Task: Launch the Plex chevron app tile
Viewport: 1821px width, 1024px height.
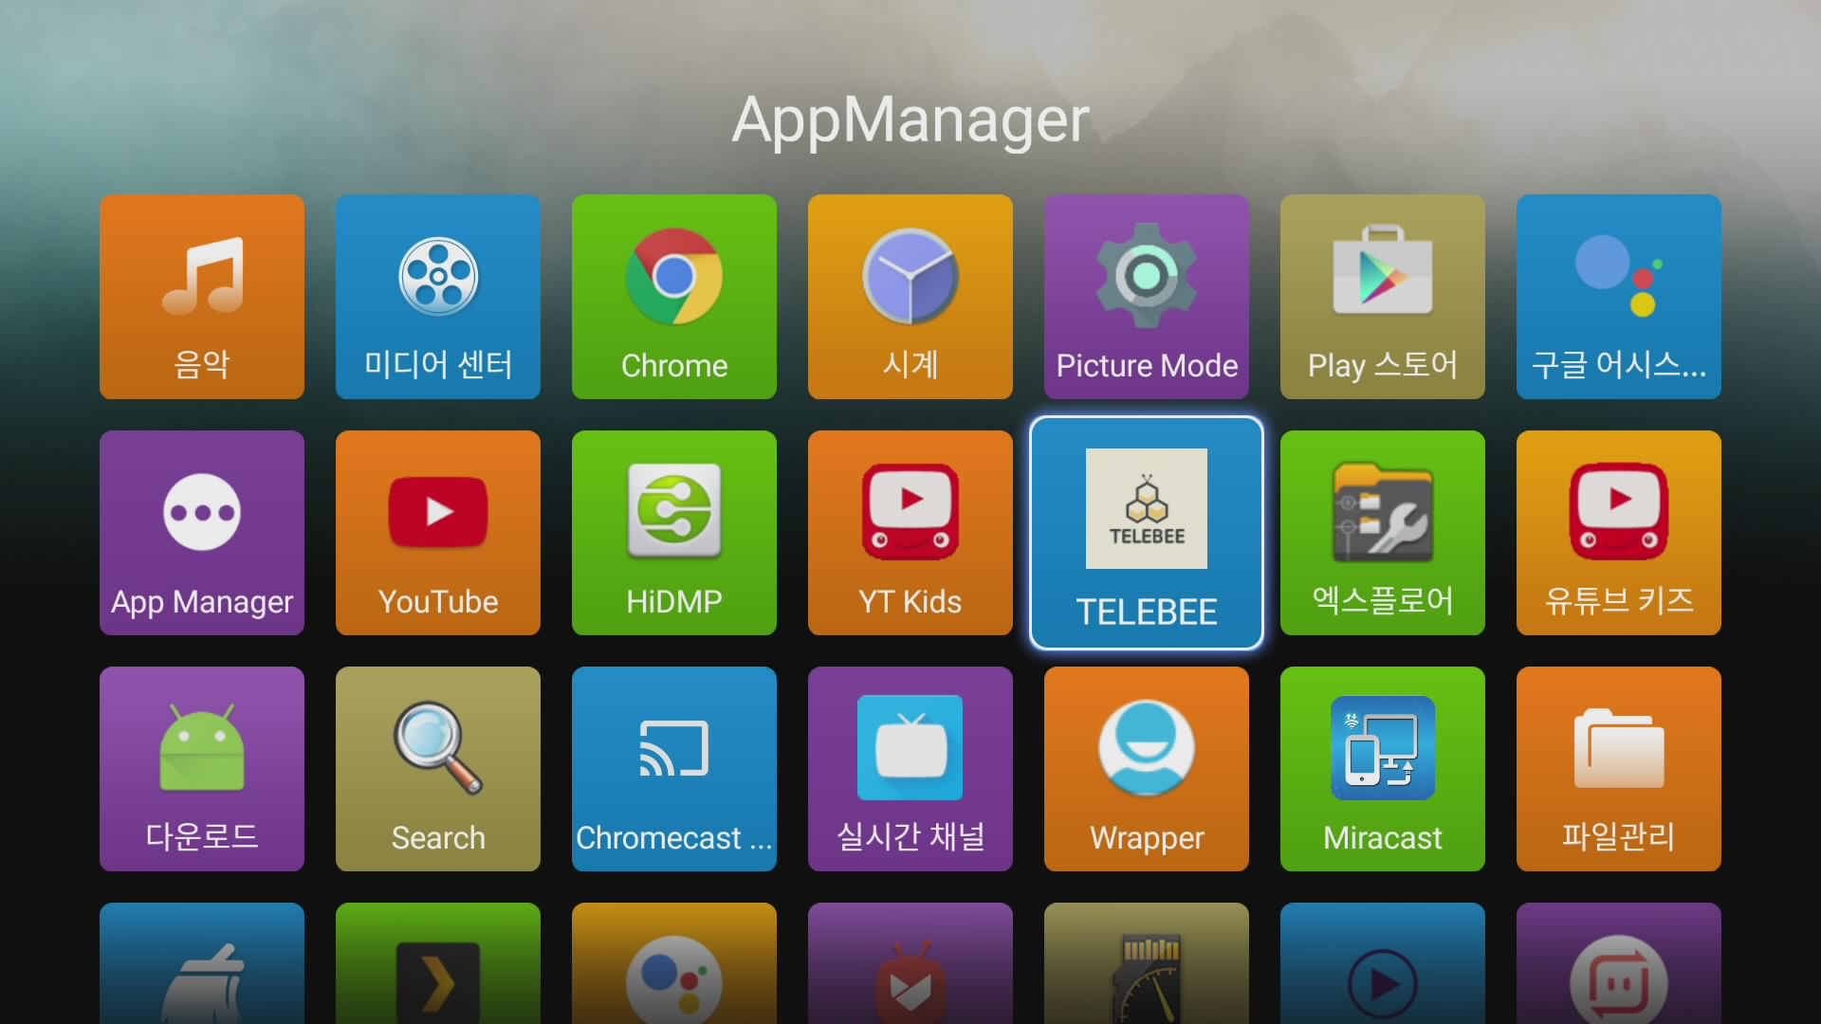Action: click(x=438, y=963)
